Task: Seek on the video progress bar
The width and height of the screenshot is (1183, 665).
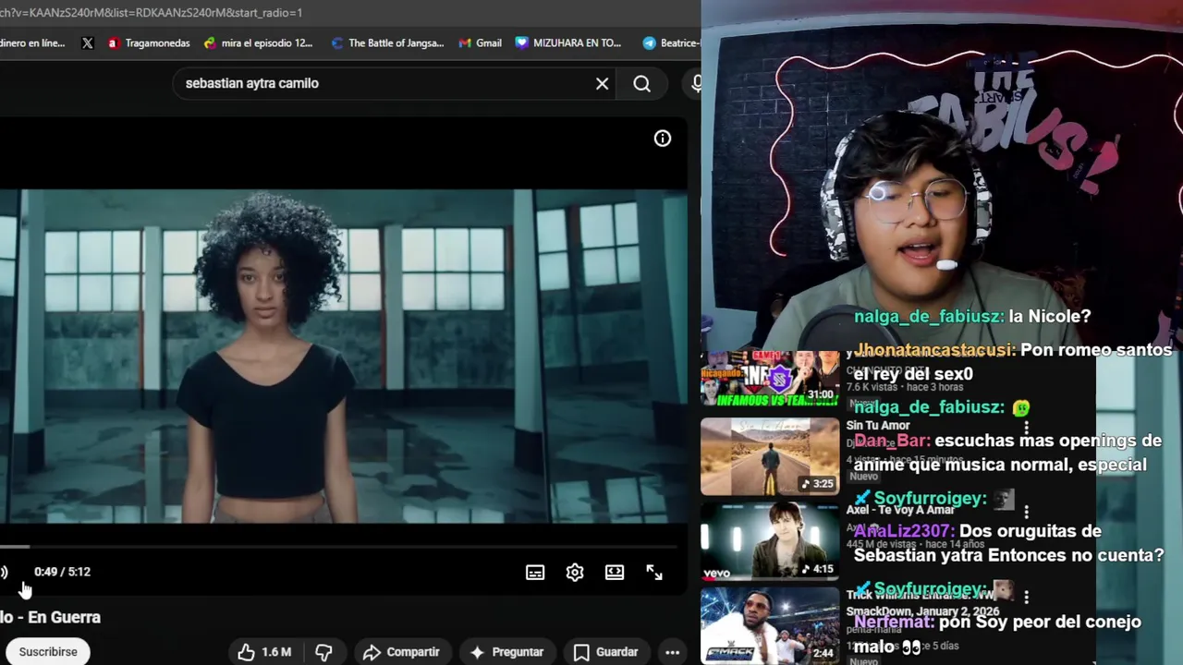Action: click(338, 547)
